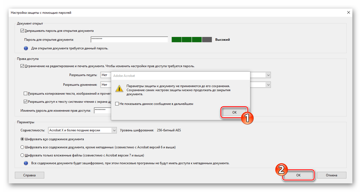The width and height of the screenshot is (361, 192).
Task: Toggle 'Запрашивать пароль для открытия документа' checkbox
Action: tap(22, 31)
